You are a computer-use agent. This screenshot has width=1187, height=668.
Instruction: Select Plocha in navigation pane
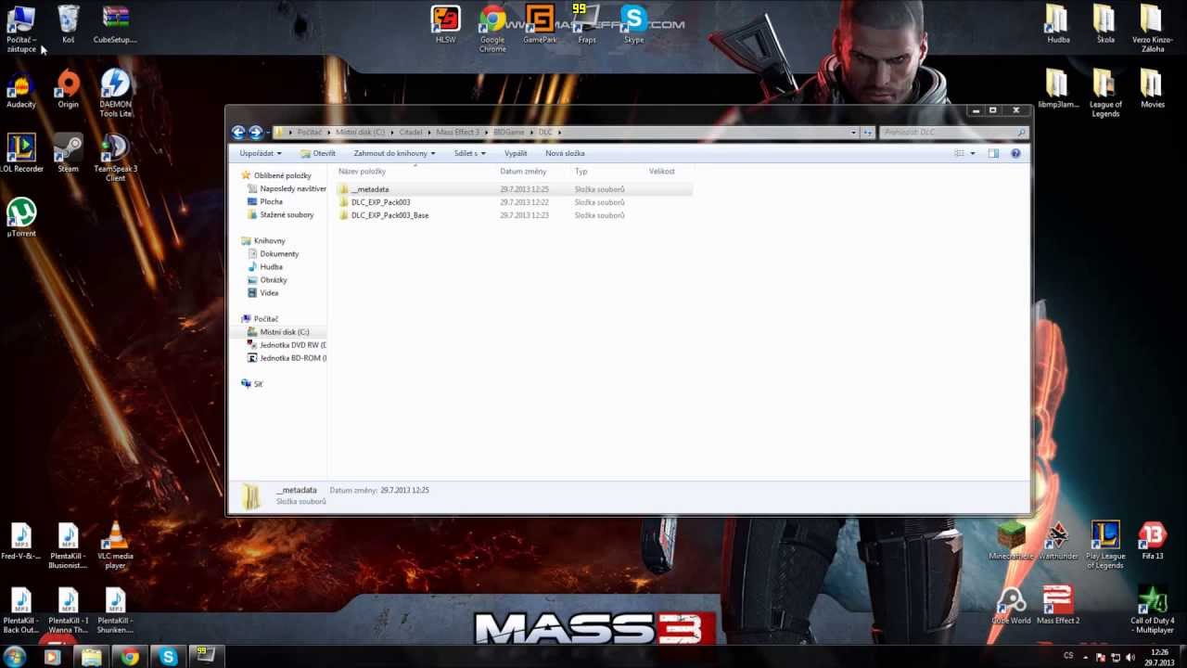click(x=271, y=201)
